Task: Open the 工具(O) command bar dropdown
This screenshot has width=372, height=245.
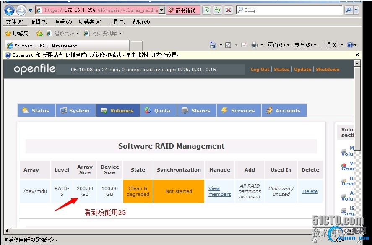Action: (332, 45)
